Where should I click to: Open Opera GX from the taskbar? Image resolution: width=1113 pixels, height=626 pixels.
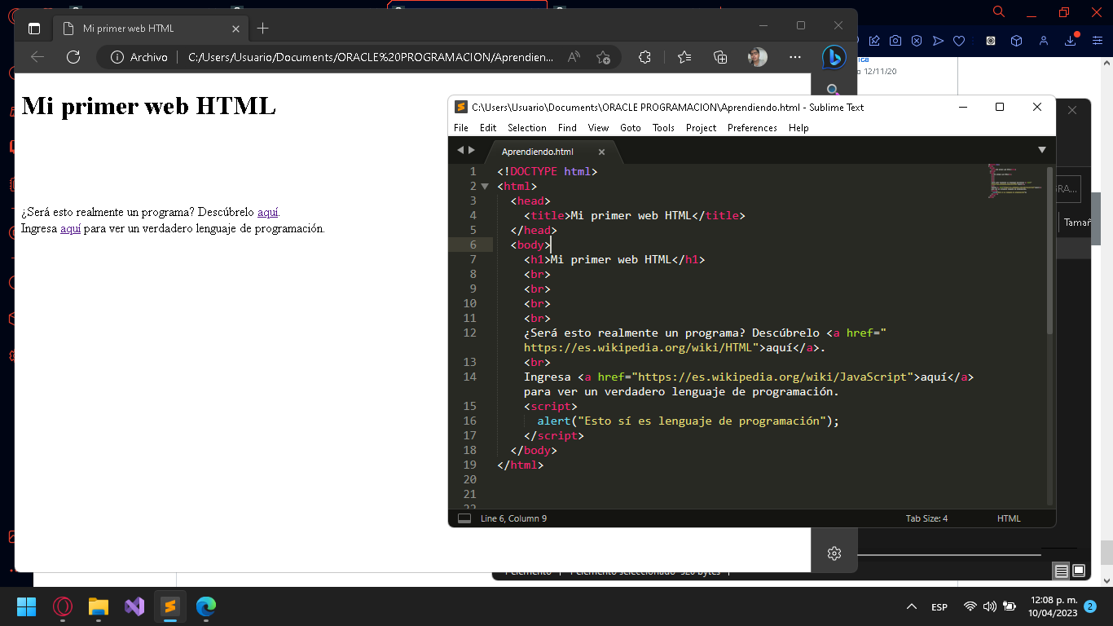click(x=63, y=606)
